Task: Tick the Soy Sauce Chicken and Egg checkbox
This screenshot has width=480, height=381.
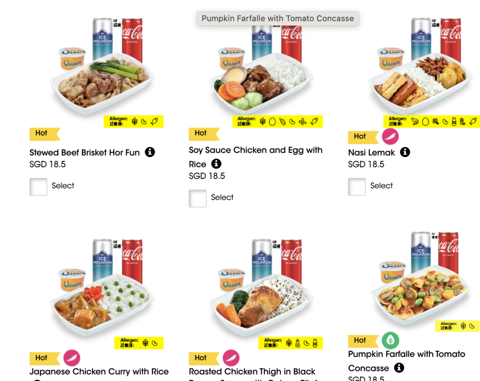Action: coord(197,198)
